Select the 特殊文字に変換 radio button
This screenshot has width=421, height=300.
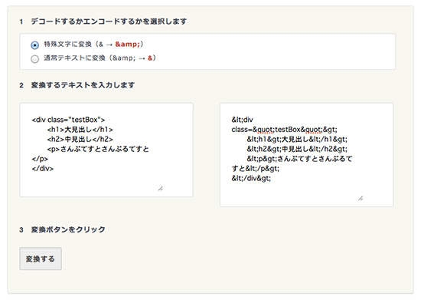(34, 45)
